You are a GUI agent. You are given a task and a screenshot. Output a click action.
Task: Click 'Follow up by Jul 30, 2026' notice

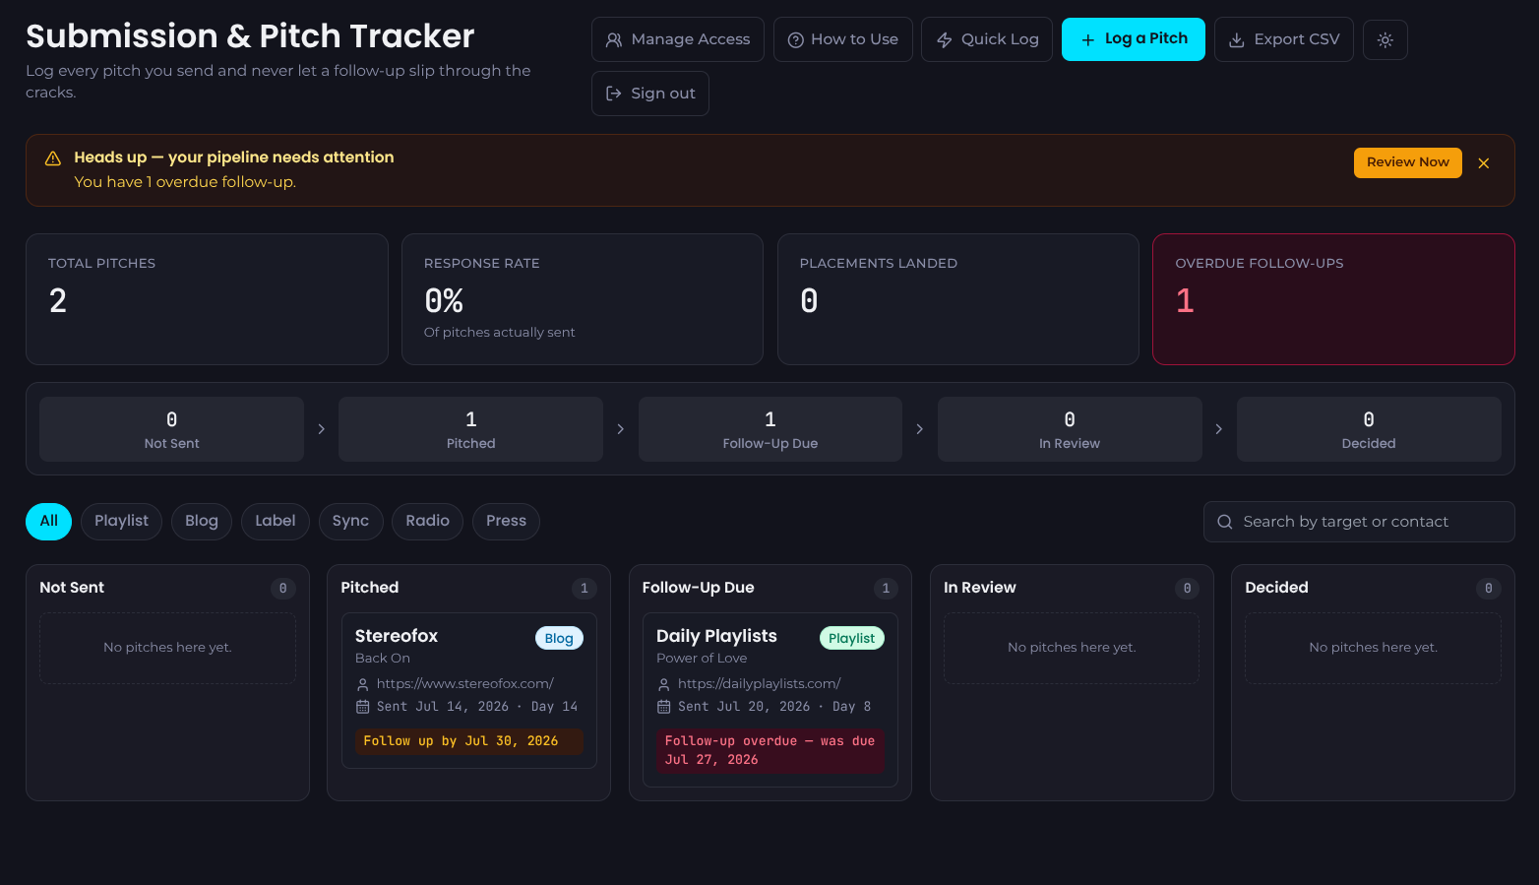click(468, 741)
